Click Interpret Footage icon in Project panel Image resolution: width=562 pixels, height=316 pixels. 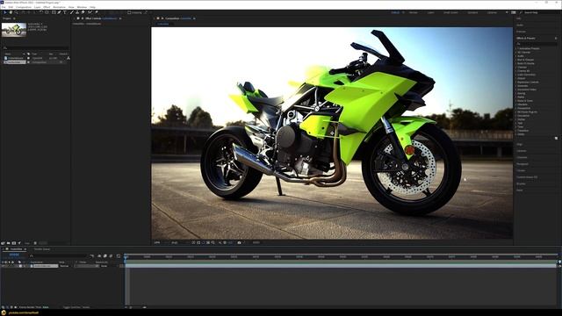[3, 243]
